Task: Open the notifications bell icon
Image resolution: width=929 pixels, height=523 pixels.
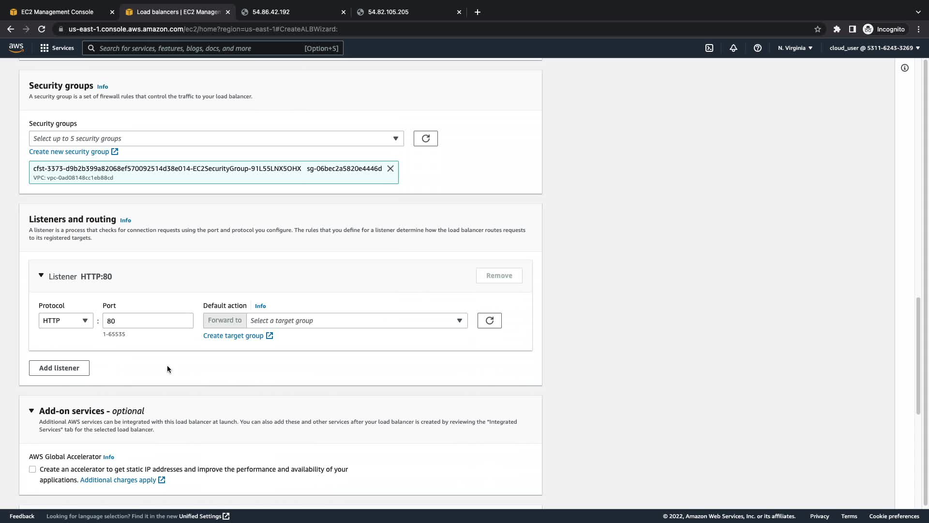Action: (734, 48)
